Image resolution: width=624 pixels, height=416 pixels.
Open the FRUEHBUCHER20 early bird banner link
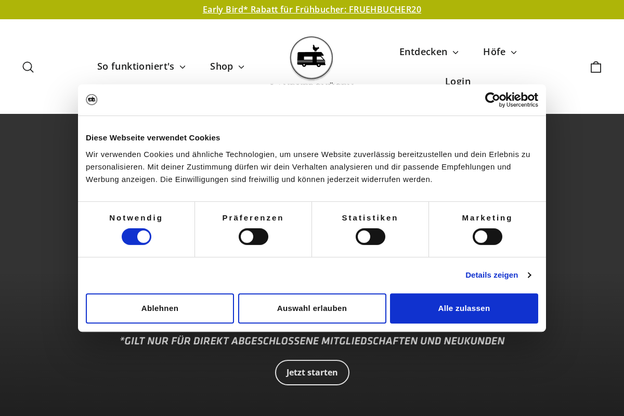coord(312,9)
